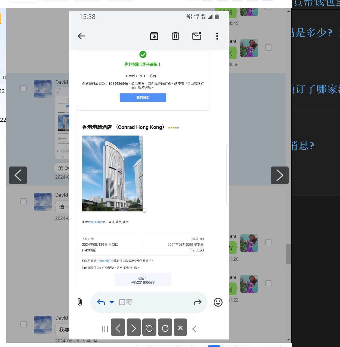Click the chat scrollbar down arrow
340x347 pixels.
click(x=289, y=340)
